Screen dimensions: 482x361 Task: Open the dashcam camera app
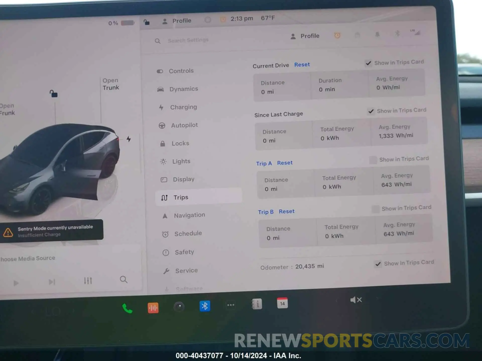pyautogui.click(x=179, y=307)
